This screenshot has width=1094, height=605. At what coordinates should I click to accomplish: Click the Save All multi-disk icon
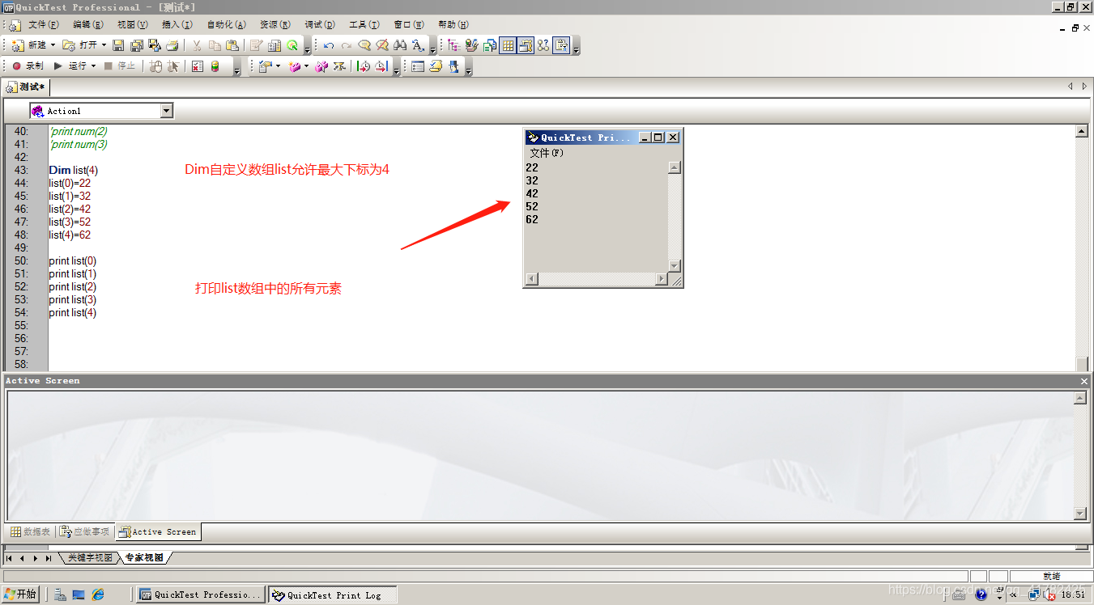pos(137,45)
